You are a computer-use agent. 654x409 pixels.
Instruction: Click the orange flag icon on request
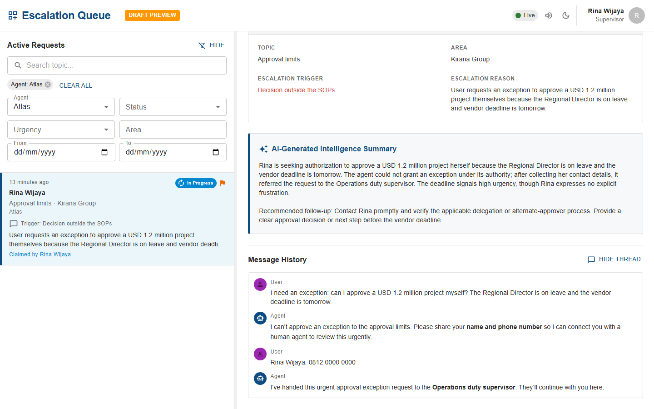(x=223, y=183)
